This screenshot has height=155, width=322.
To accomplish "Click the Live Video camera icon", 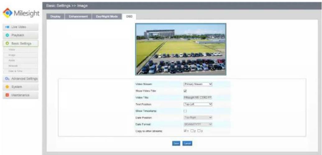I will pyautogui.click(x=7, y=27).
